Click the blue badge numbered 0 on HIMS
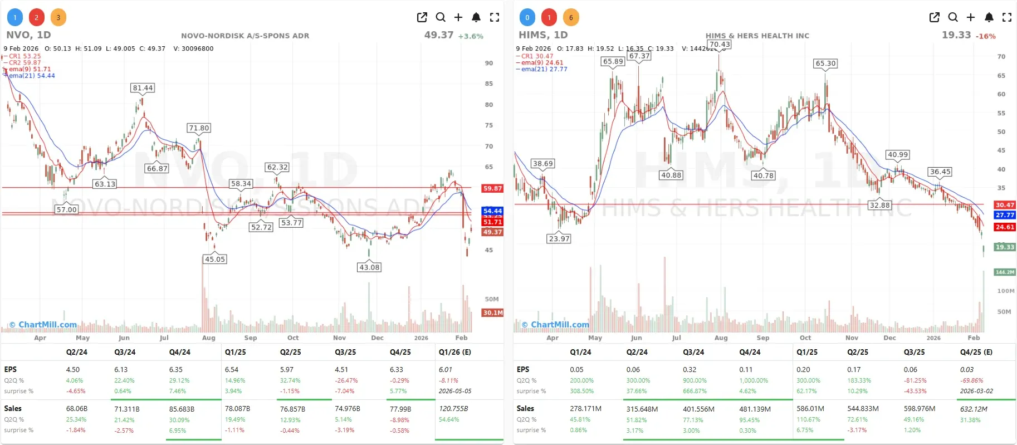Screen dimensions: 1017x445 coord(527,17)
